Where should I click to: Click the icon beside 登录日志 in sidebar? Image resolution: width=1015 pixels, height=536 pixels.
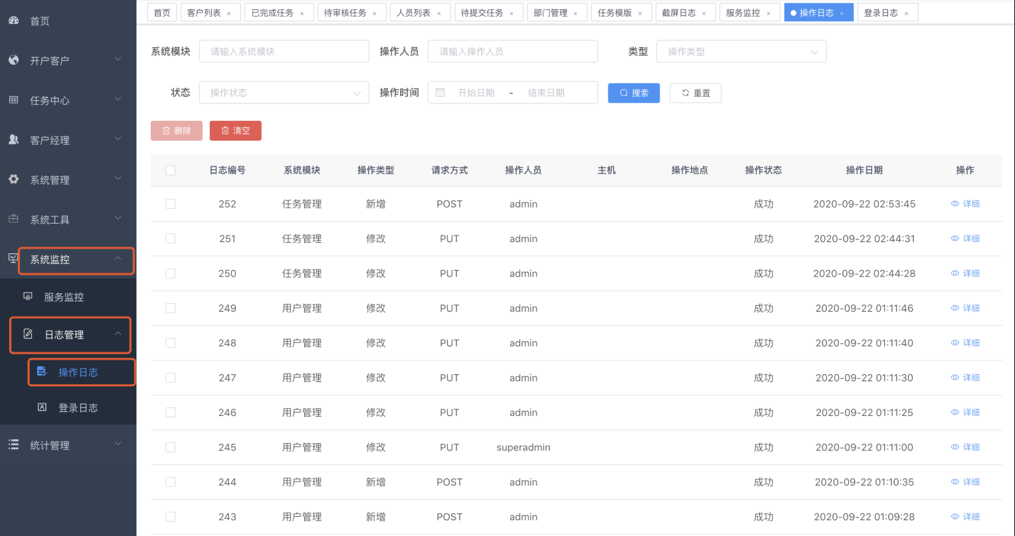point(42,407)
